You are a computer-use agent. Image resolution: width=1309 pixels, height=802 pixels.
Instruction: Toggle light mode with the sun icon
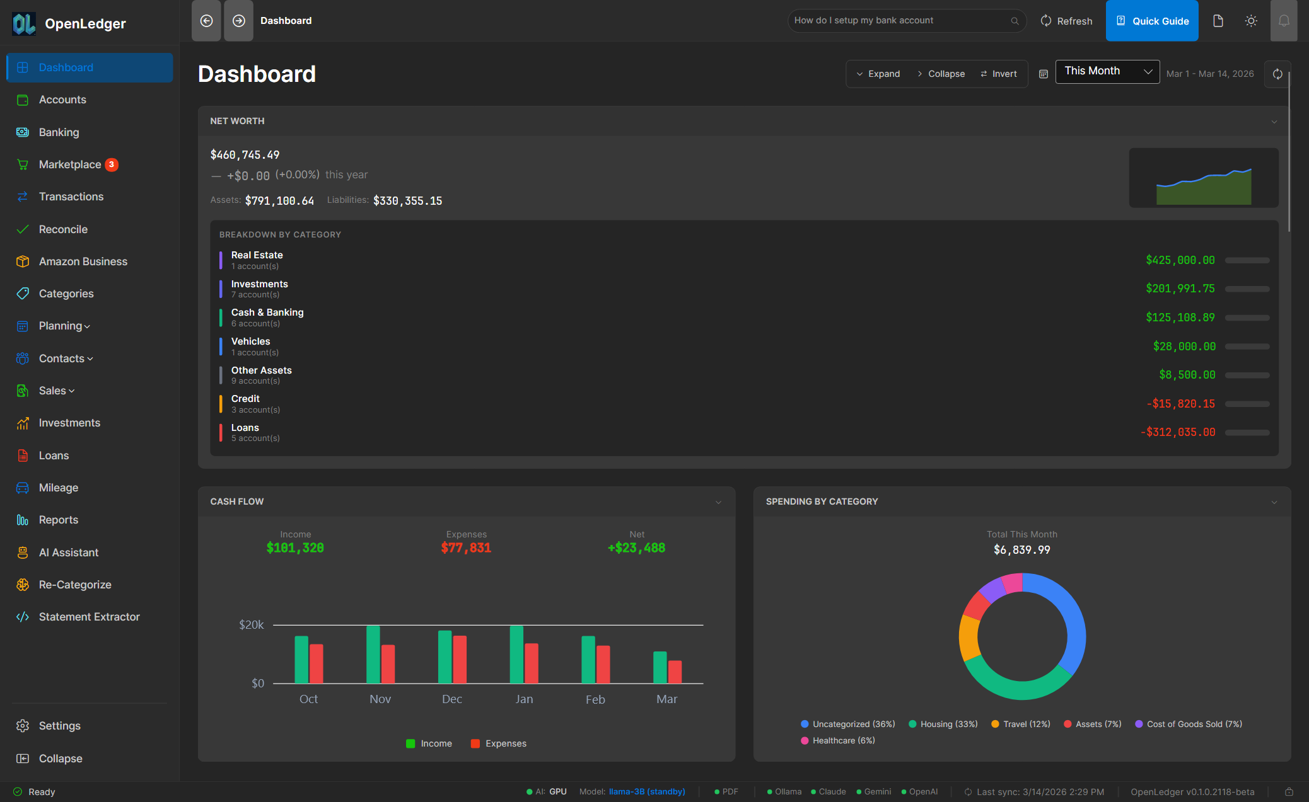pyautogui.click(x=1251, y=20)
